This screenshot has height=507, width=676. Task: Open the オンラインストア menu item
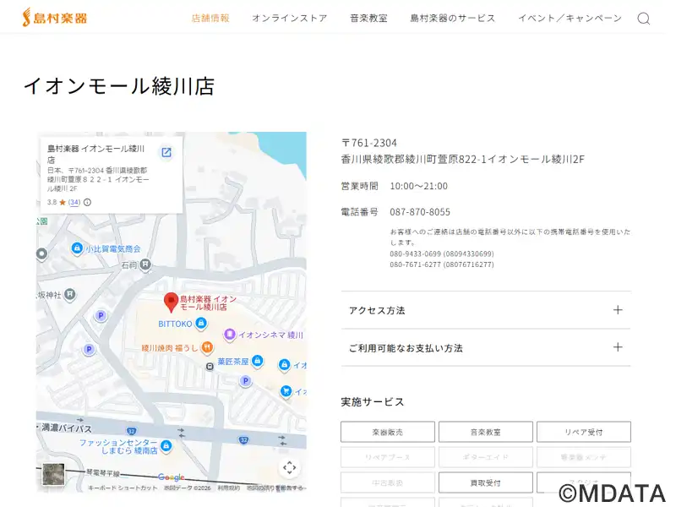(289, 18)
